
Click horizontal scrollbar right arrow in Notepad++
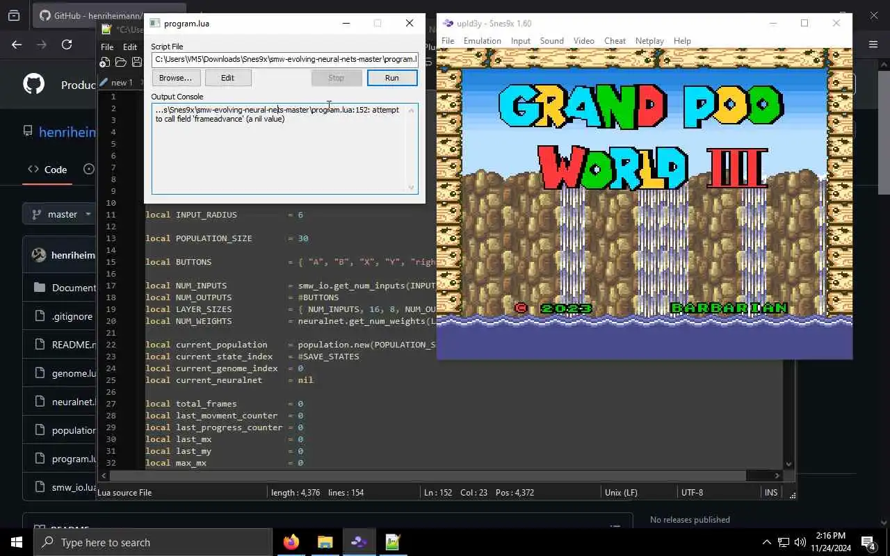778,476
